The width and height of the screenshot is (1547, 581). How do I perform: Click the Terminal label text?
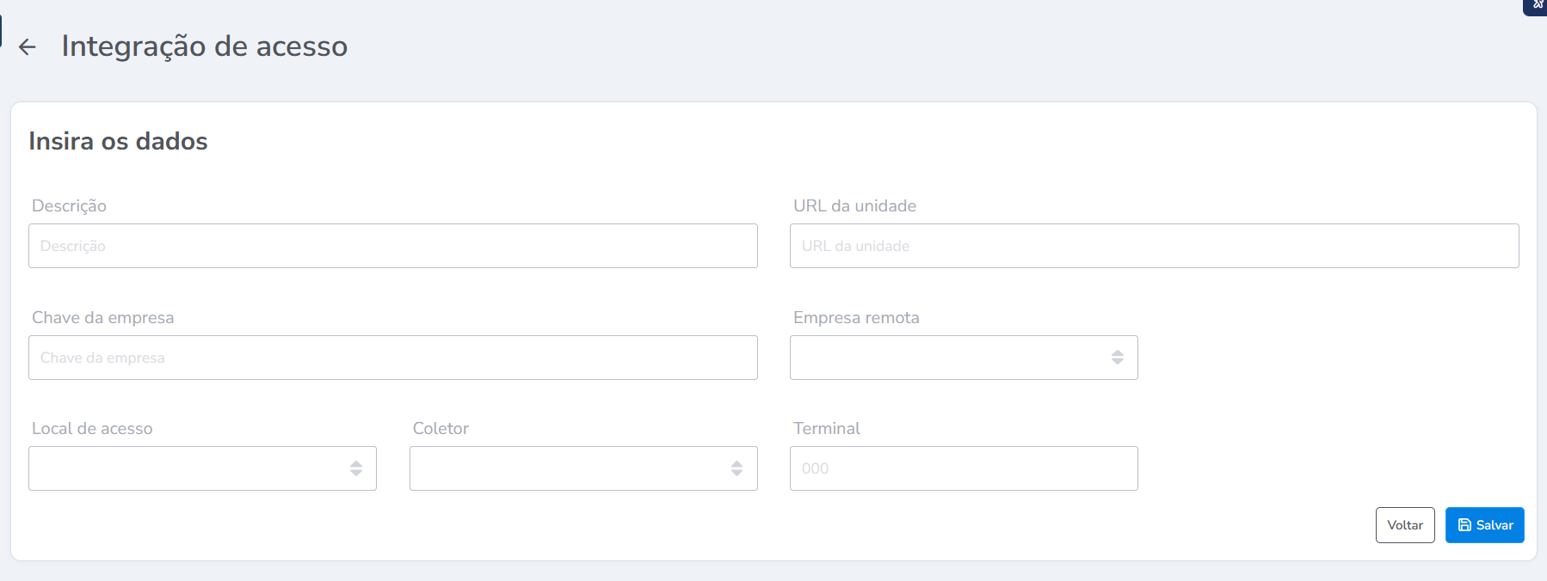coord(826,428)
